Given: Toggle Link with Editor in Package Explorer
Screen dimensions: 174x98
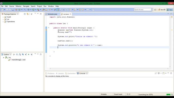Looking at the screenshot, I should click(x=28, y=14).
